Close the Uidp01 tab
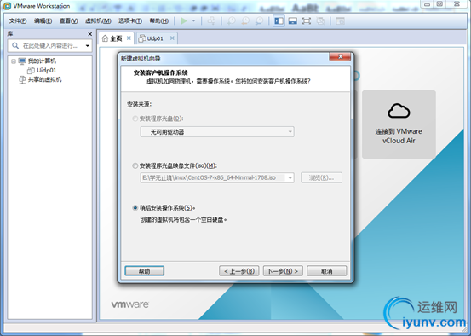 pos(172,38)
